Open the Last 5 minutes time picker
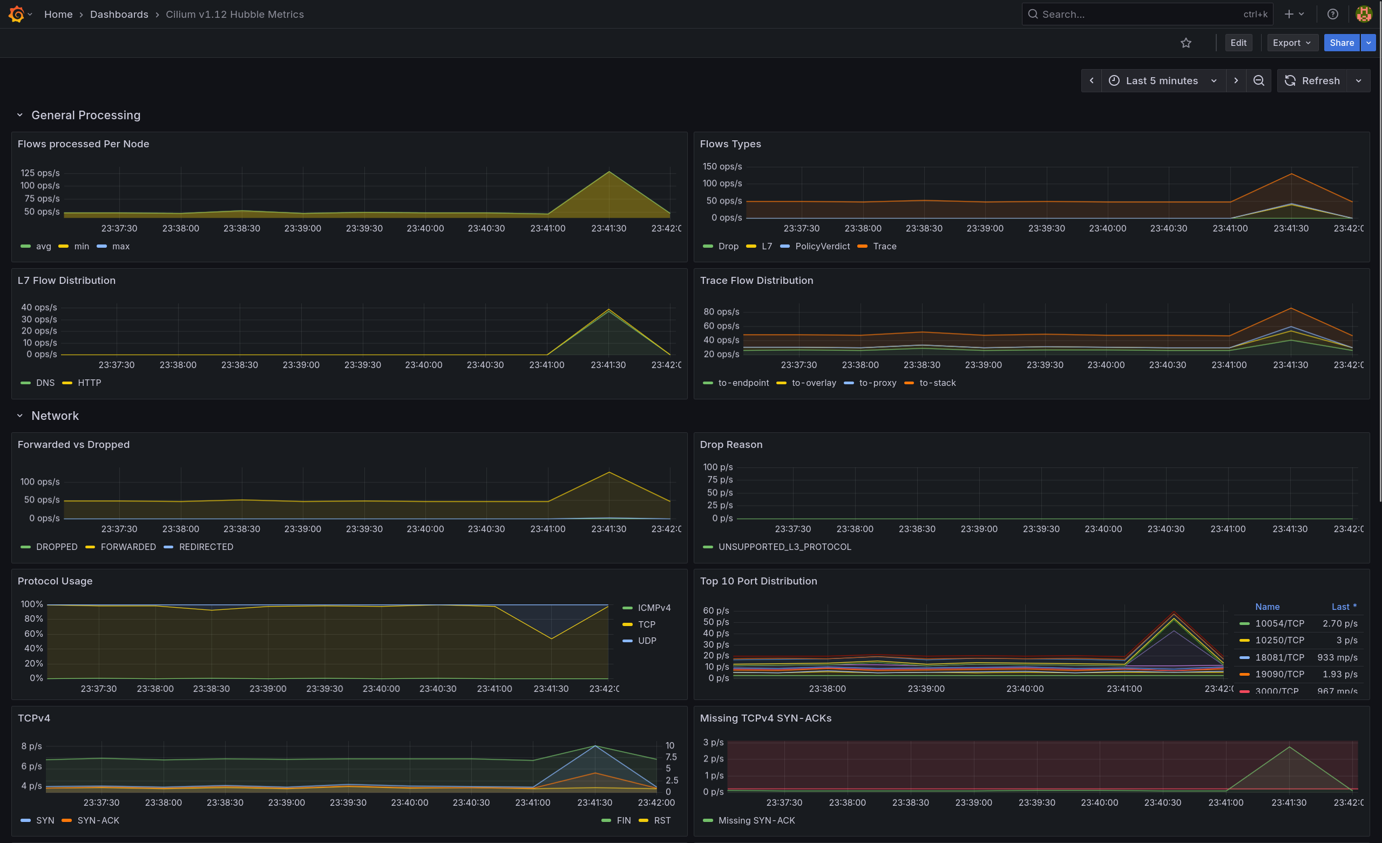 point(1162,81)
